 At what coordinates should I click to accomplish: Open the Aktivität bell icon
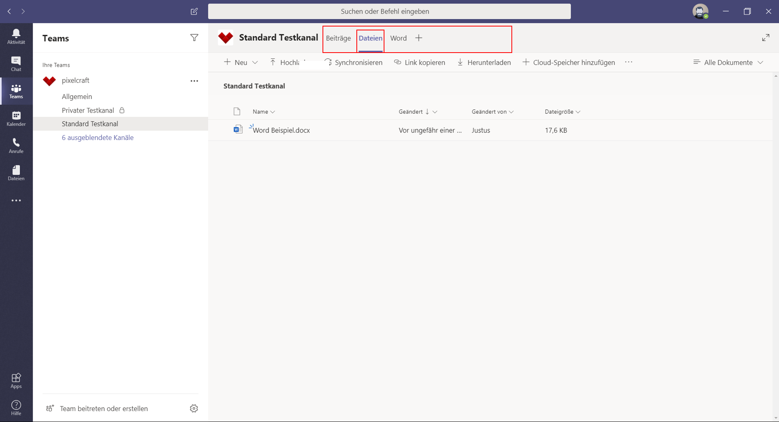pyautogui.click(x=16, y=37)
